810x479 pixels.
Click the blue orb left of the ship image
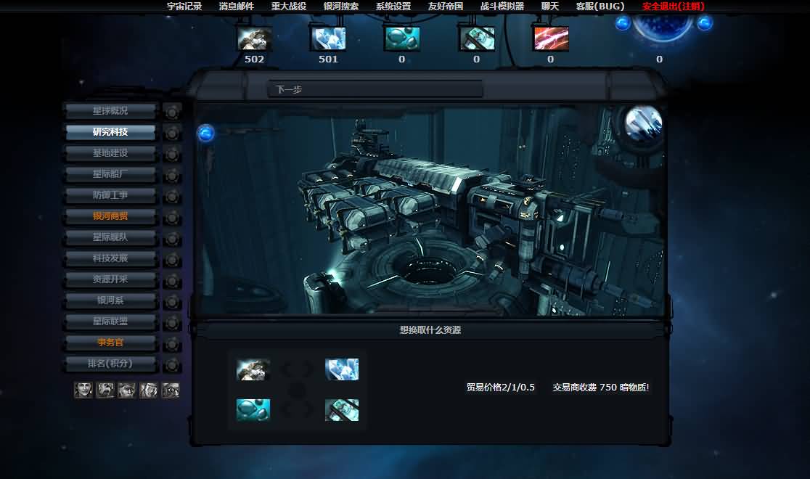pos(205,134)
